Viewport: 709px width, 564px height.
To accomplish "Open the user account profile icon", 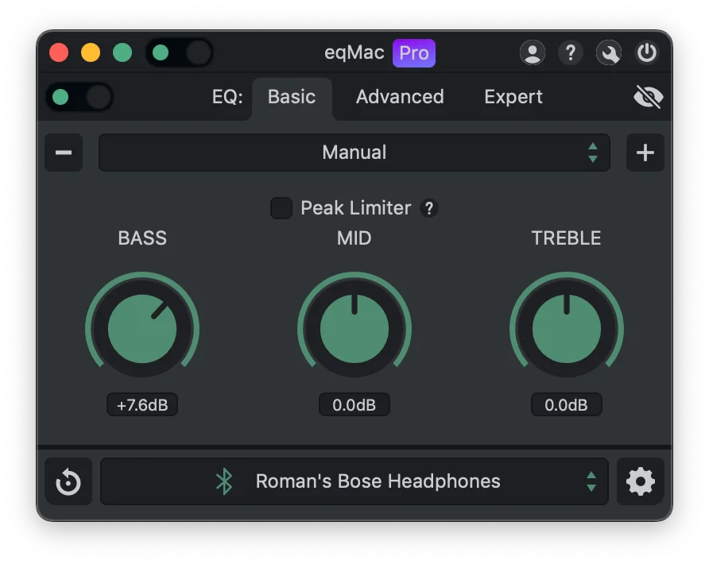I will coord(533,53).
